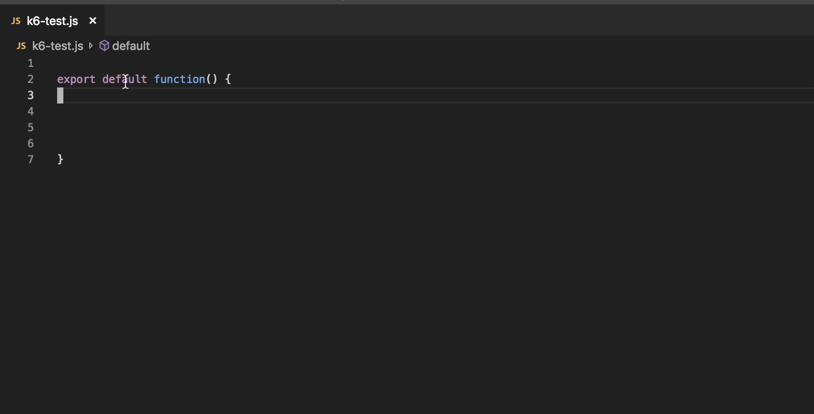Click the JS icon in the breadcrumb bar
This screenshot has width=814, height=414.
point(21,46)
